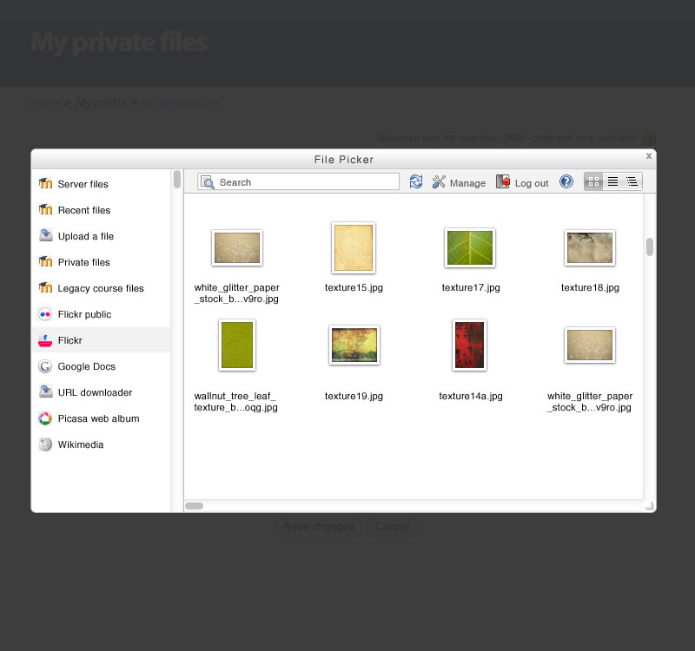Screen dimensions: 695x651
Task: Select the green leaf texture17.jpg thumbnail
Action: [470, 247]
